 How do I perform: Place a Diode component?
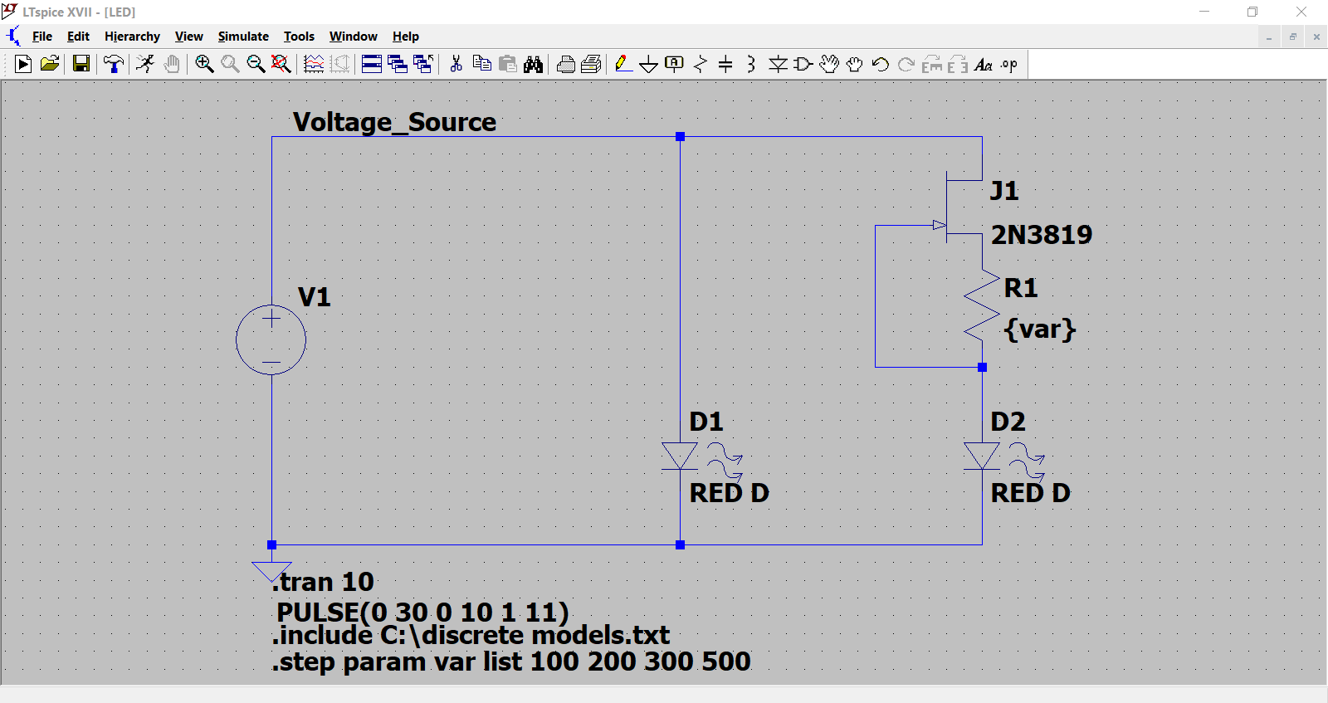[778, 64]
